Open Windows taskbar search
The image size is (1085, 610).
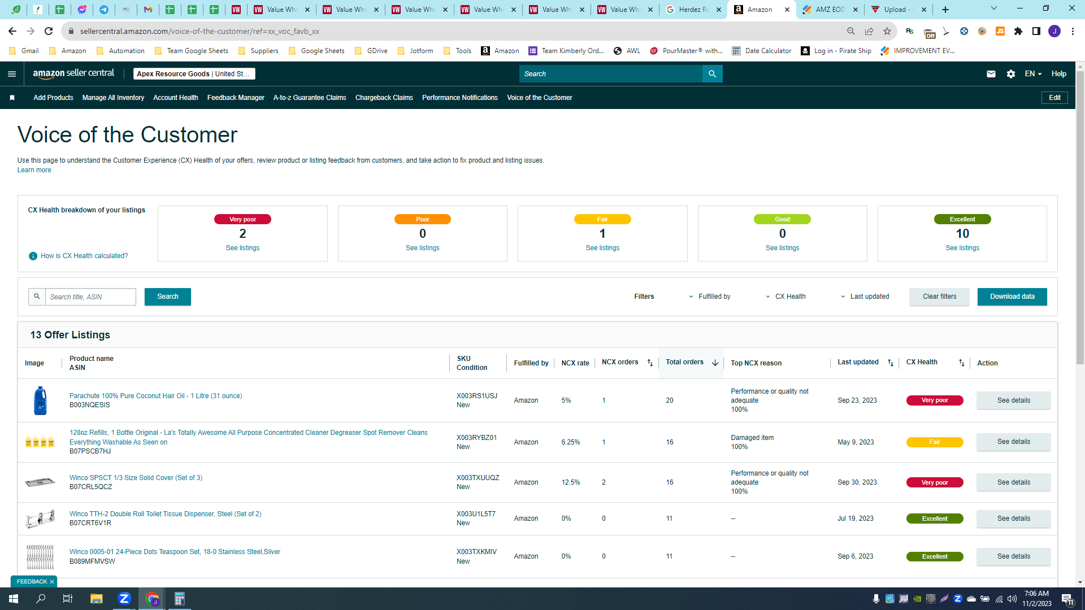41,599
